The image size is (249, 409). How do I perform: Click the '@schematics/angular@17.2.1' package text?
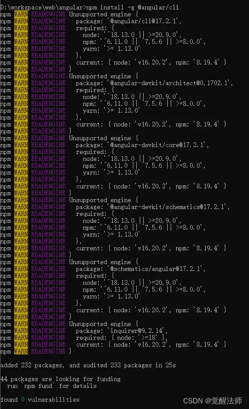pos(156,269)
